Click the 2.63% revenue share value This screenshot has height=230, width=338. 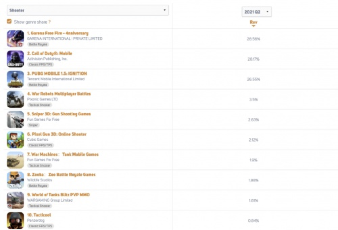pyautogui.click(x=254, y=120)
